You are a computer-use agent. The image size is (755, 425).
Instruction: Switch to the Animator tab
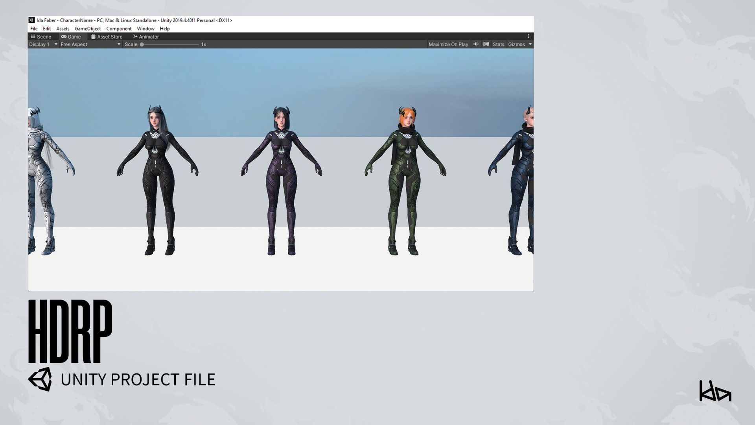(x=146, y=37)
